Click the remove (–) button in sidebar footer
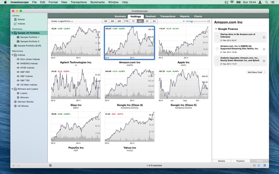The image size is (279, 174). [x=19, y=166]
